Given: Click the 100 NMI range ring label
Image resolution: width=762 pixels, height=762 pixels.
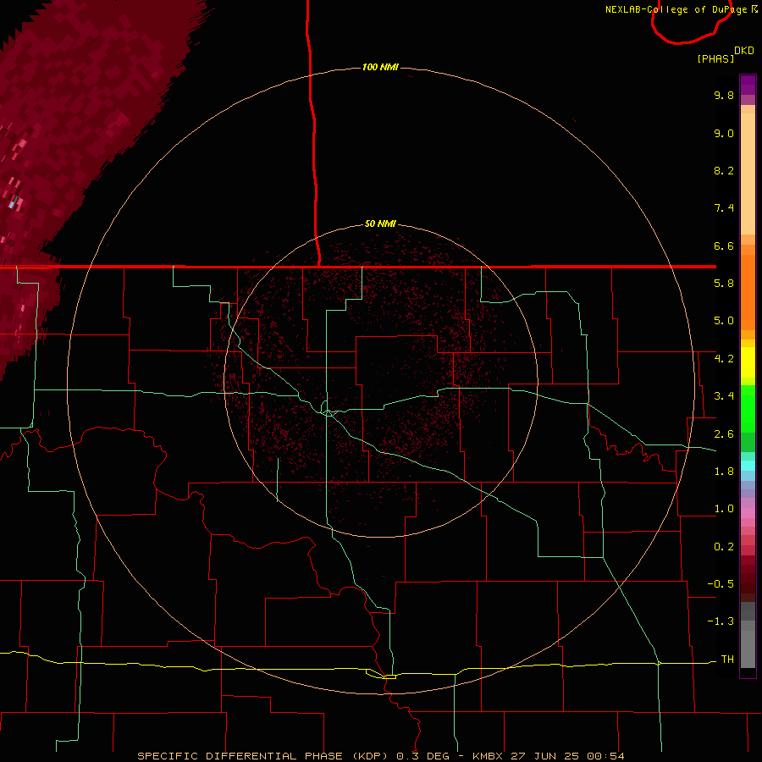Looking at the screenshot, I should tap(380, 67).
